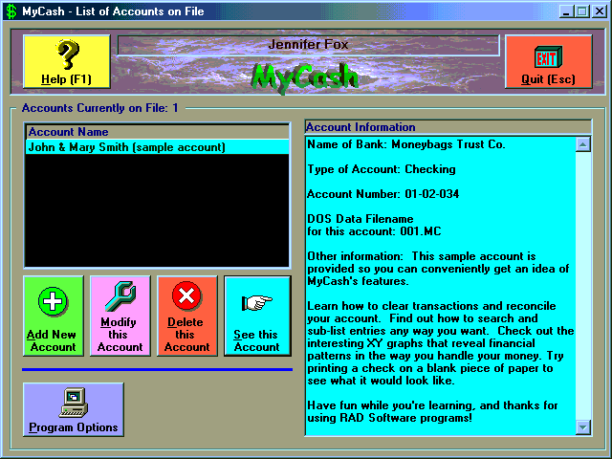
Task: Click the 'Learn how to clear transactions' line
Action: tap(431, 306)
